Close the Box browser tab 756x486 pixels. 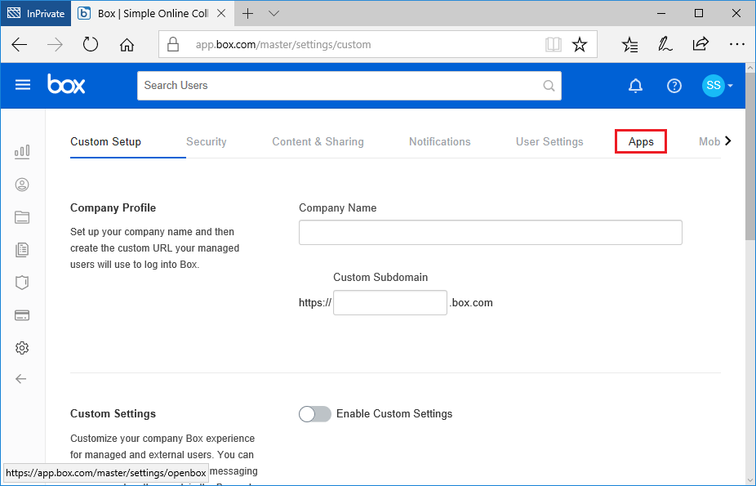pyautogui.click(x=221, y=14)
